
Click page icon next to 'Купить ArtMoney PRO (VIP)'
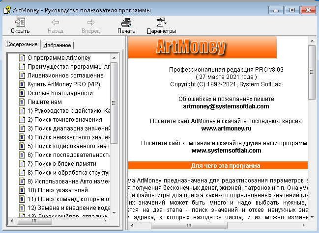tap(22, 84)
